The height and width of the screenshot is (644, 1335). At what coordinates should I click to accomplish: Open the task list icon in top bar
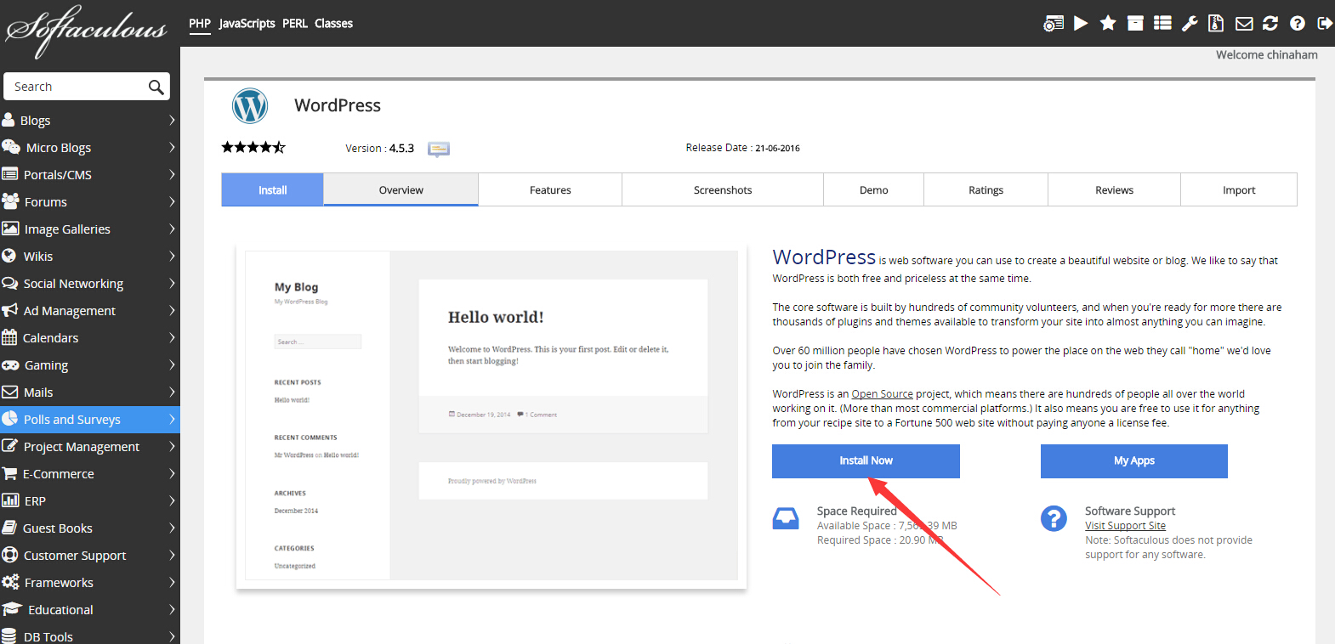[x=1162, y=23]
